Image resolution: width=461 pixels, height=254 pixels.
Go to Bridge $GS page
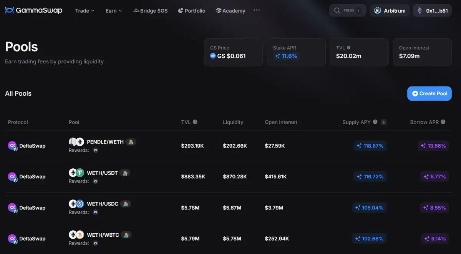point(150,11)
